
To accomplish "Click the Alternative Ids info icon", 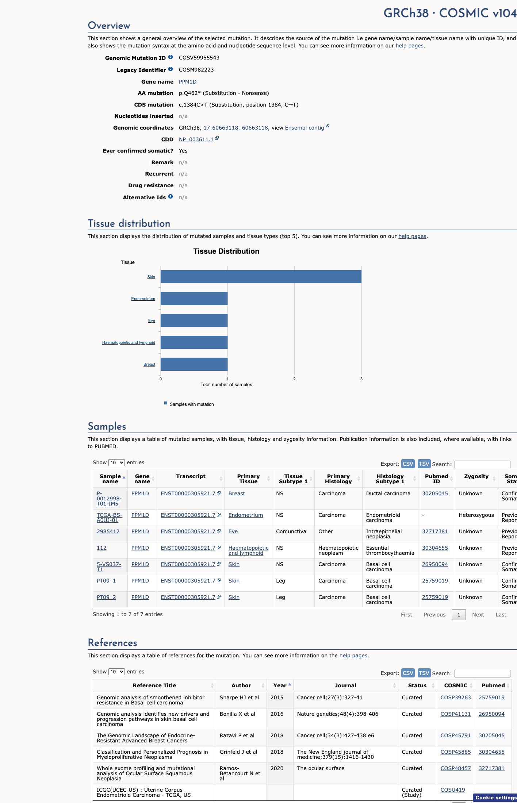I will tap(171, 196).
